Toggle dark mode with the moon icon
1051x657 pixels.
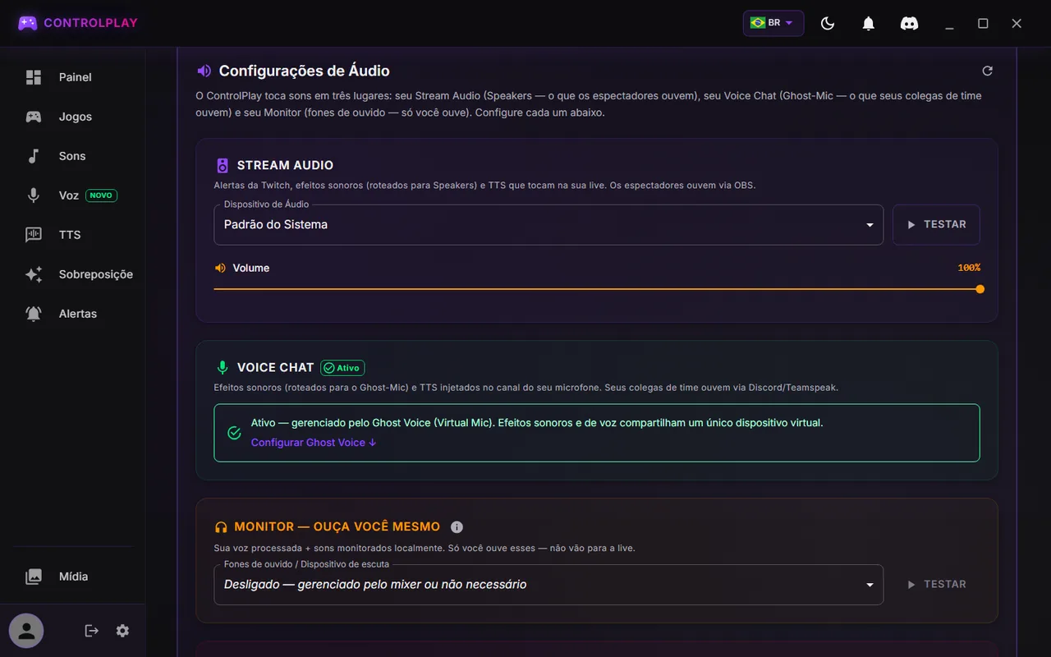pos(828,24)
